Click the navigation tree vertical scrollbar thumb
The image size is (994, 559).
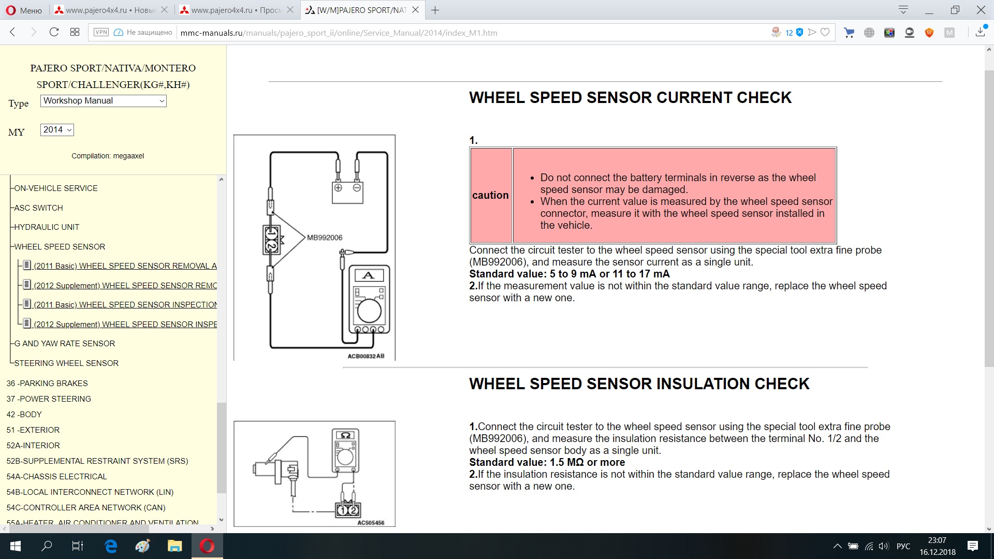tap(221, 448)
